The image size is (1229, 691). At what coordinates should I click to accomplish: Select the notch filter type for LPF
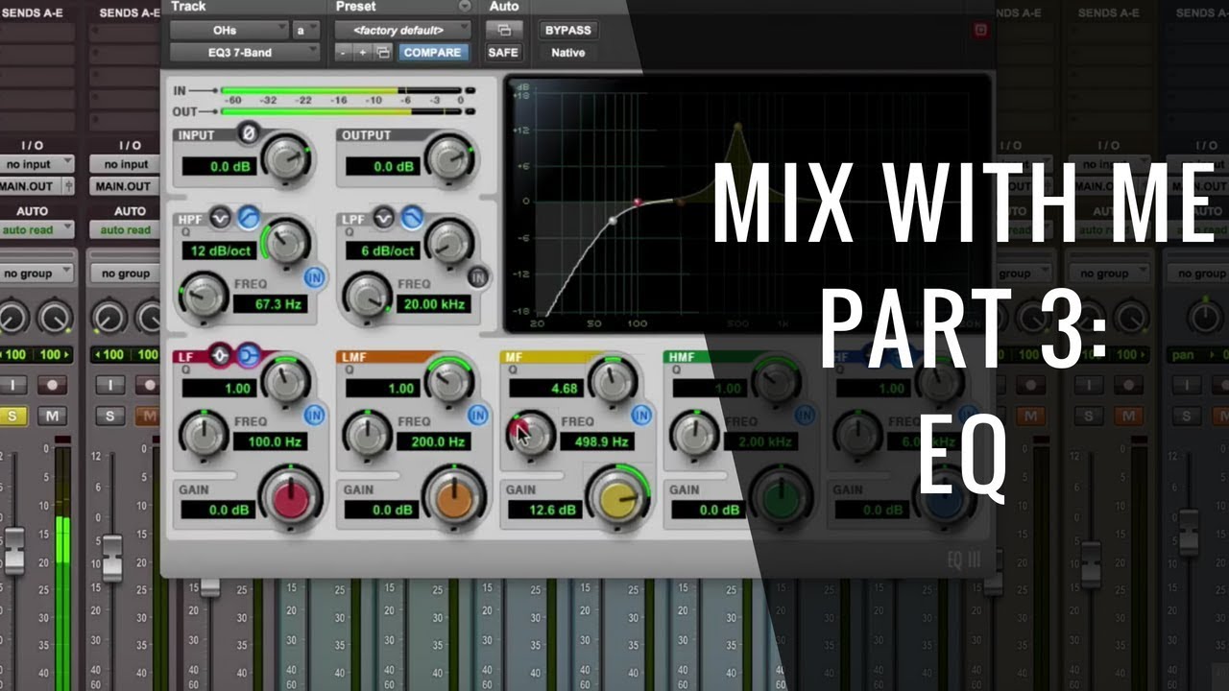(384, 218)
